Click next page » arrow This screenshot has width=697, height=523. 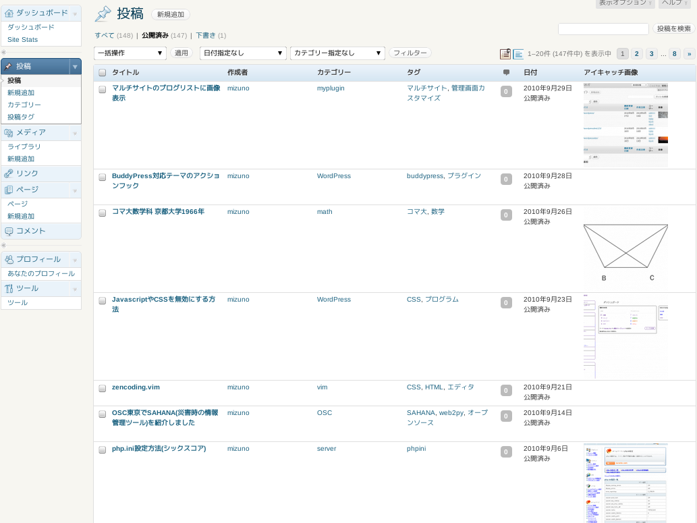690,54
